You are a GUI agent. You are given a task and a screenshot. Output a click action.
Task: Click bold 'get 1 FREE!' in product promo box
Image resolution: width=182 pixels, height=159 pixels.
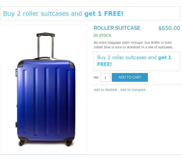[164, 58]
